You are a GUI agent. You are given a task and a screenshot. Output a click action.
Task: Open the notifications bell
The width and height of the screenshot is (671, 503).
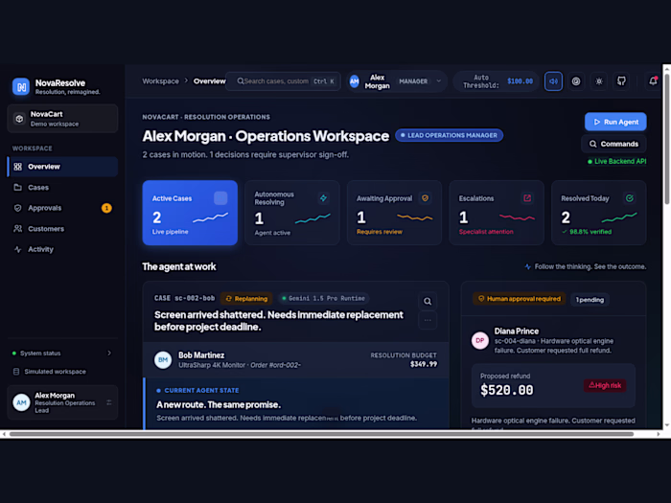pyautogui.click(x=653, y=80)
